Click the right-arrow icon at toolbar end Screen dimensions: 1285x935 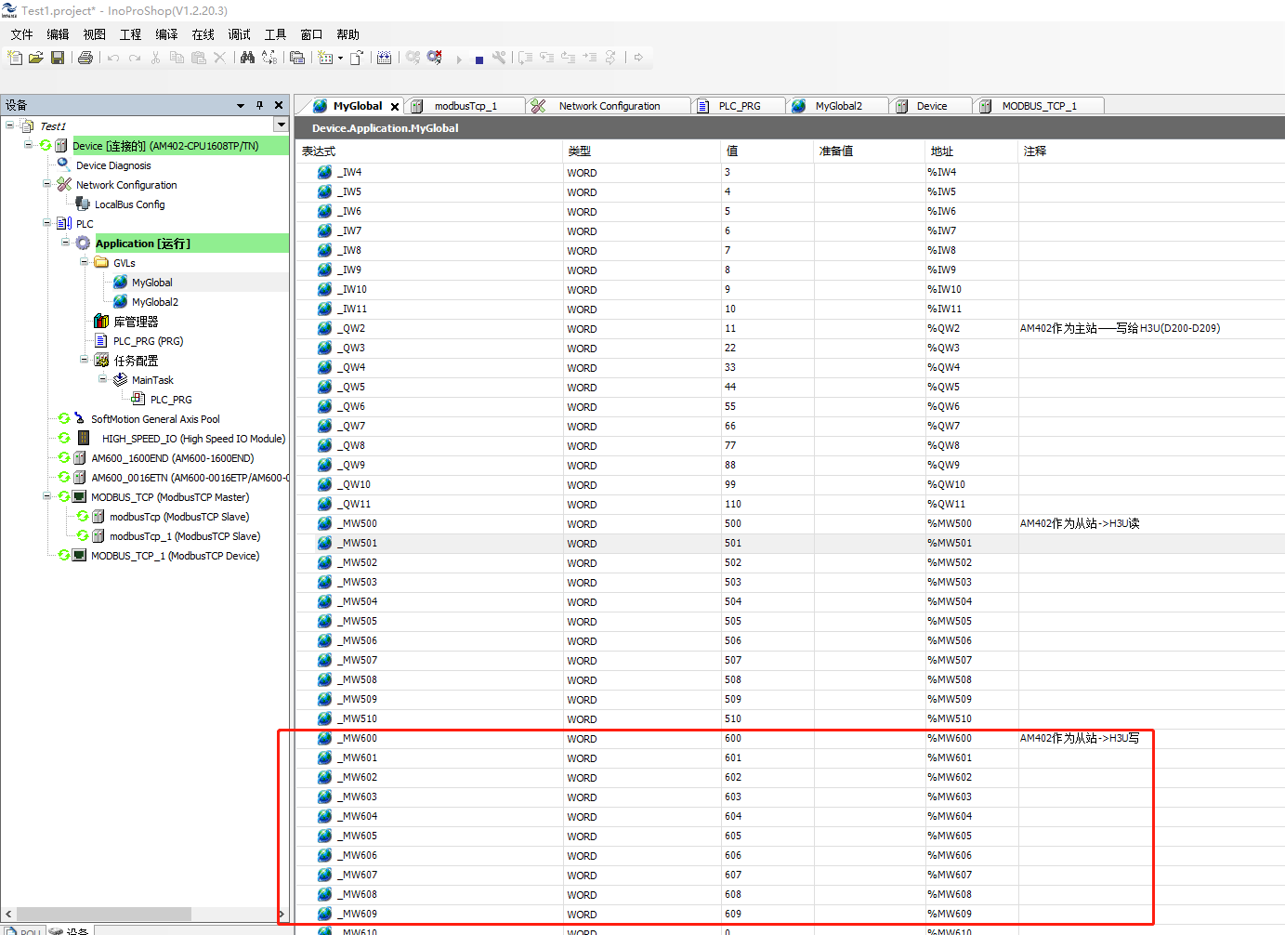(638, 58)
